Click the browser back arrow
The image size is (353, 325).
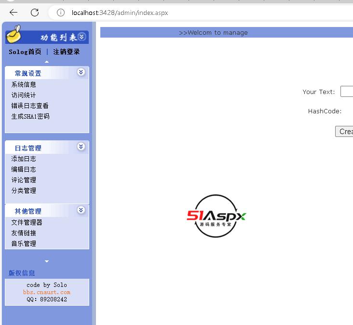coord(14,13)
